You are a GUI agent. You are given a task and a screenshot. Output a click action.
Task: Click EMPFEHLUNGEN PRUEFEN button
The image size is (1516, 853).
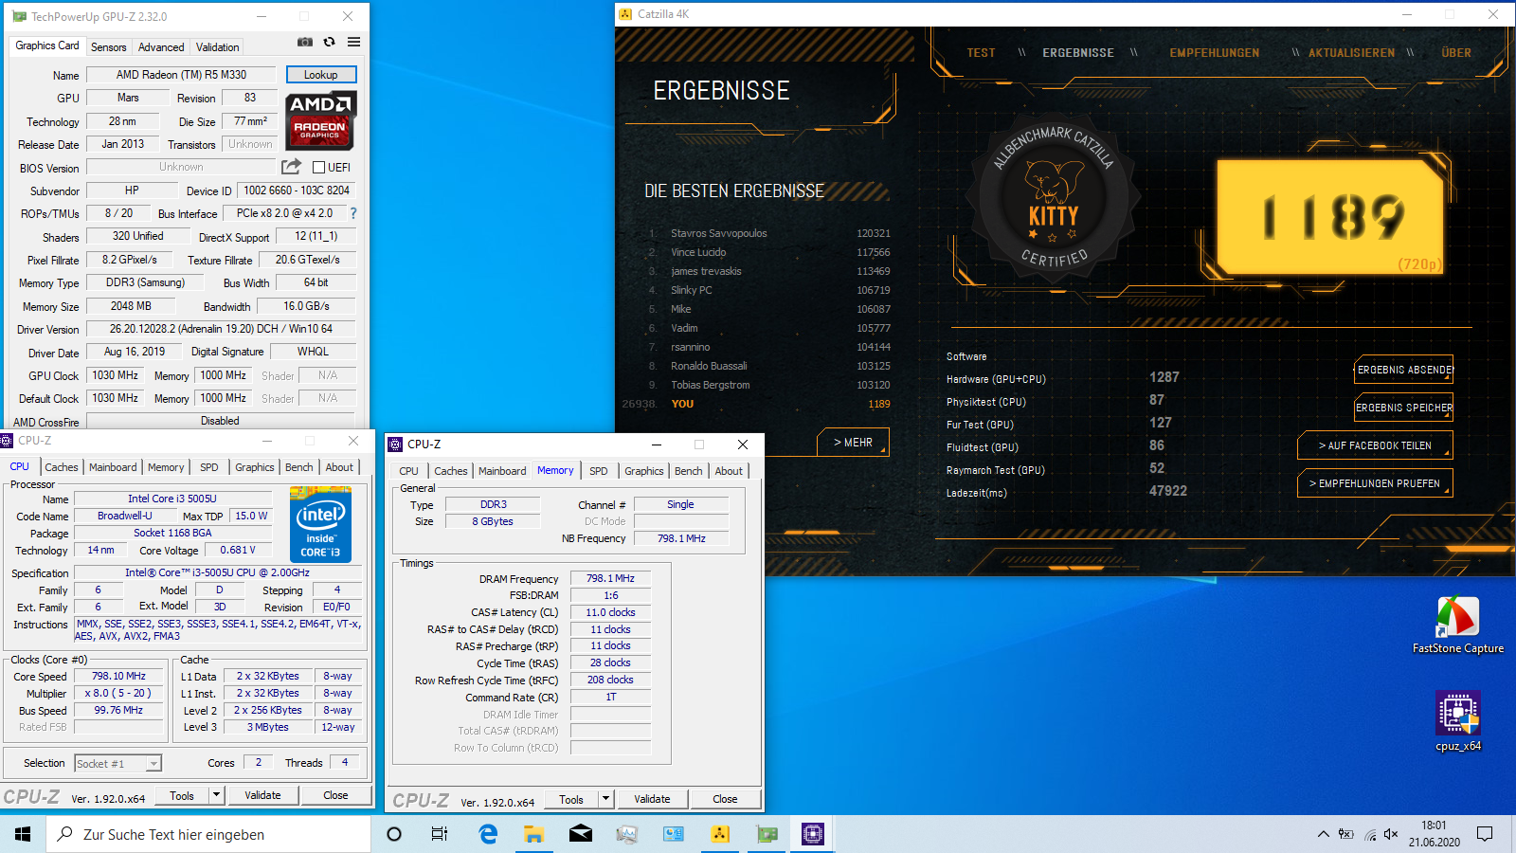[1375, 483]
